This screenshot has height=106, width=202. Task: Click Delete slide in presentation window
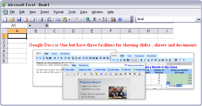pos(100,70)
